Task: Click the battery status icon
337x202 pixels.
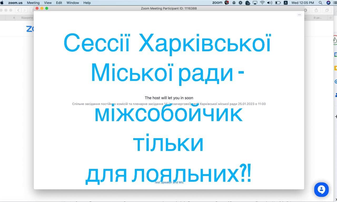Action: coord(278,3)
